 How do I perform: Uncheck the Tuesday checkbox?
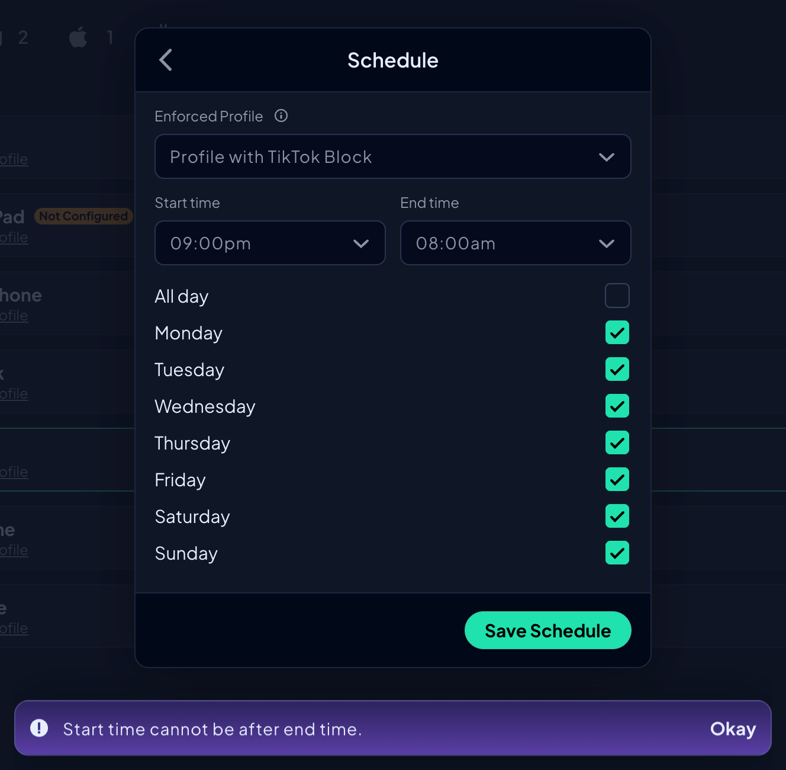(617, 369)
